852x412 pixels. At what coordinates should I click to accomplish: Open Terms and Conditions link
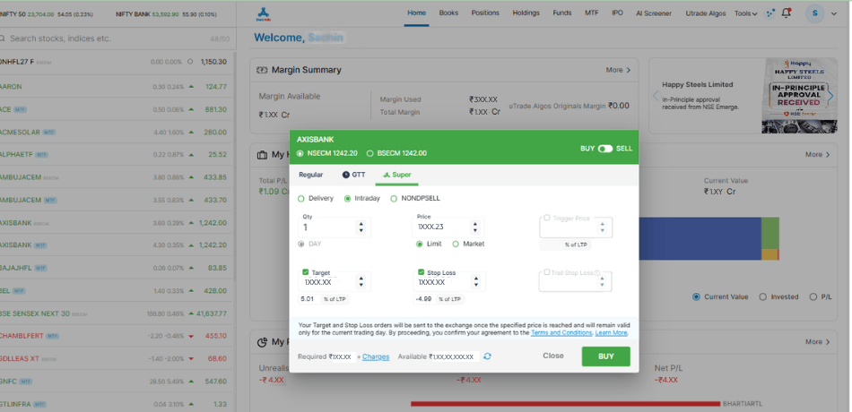tap(561, 332)
